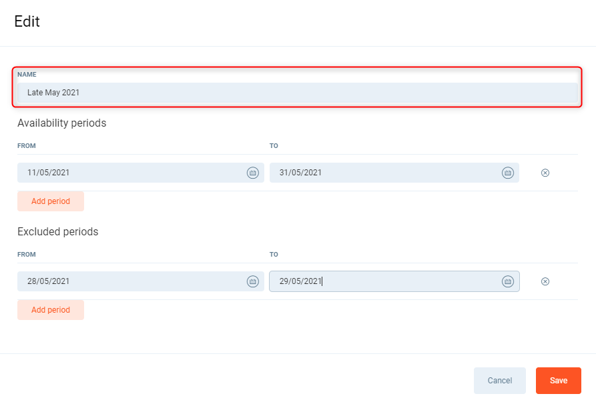Delete the excluded period row
The image size is (596, 408).
545,281
